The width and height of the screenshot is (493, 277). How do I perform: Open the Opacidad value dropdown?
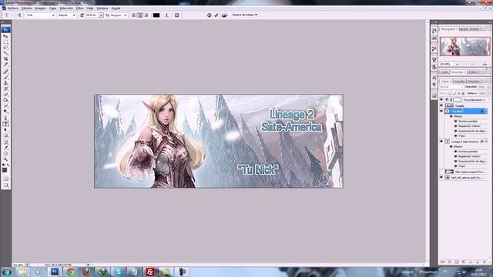click(488, 87)
